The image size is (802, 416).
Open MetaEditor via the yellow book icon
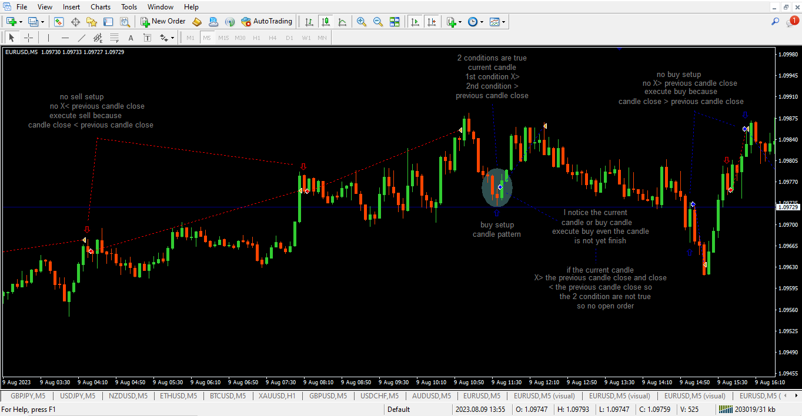[197, 22]
